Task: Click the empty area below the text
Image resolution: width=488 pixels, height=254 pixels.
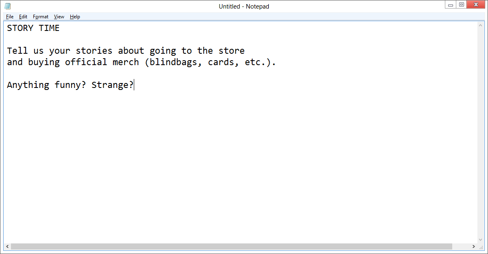Action: pos(240,163)
